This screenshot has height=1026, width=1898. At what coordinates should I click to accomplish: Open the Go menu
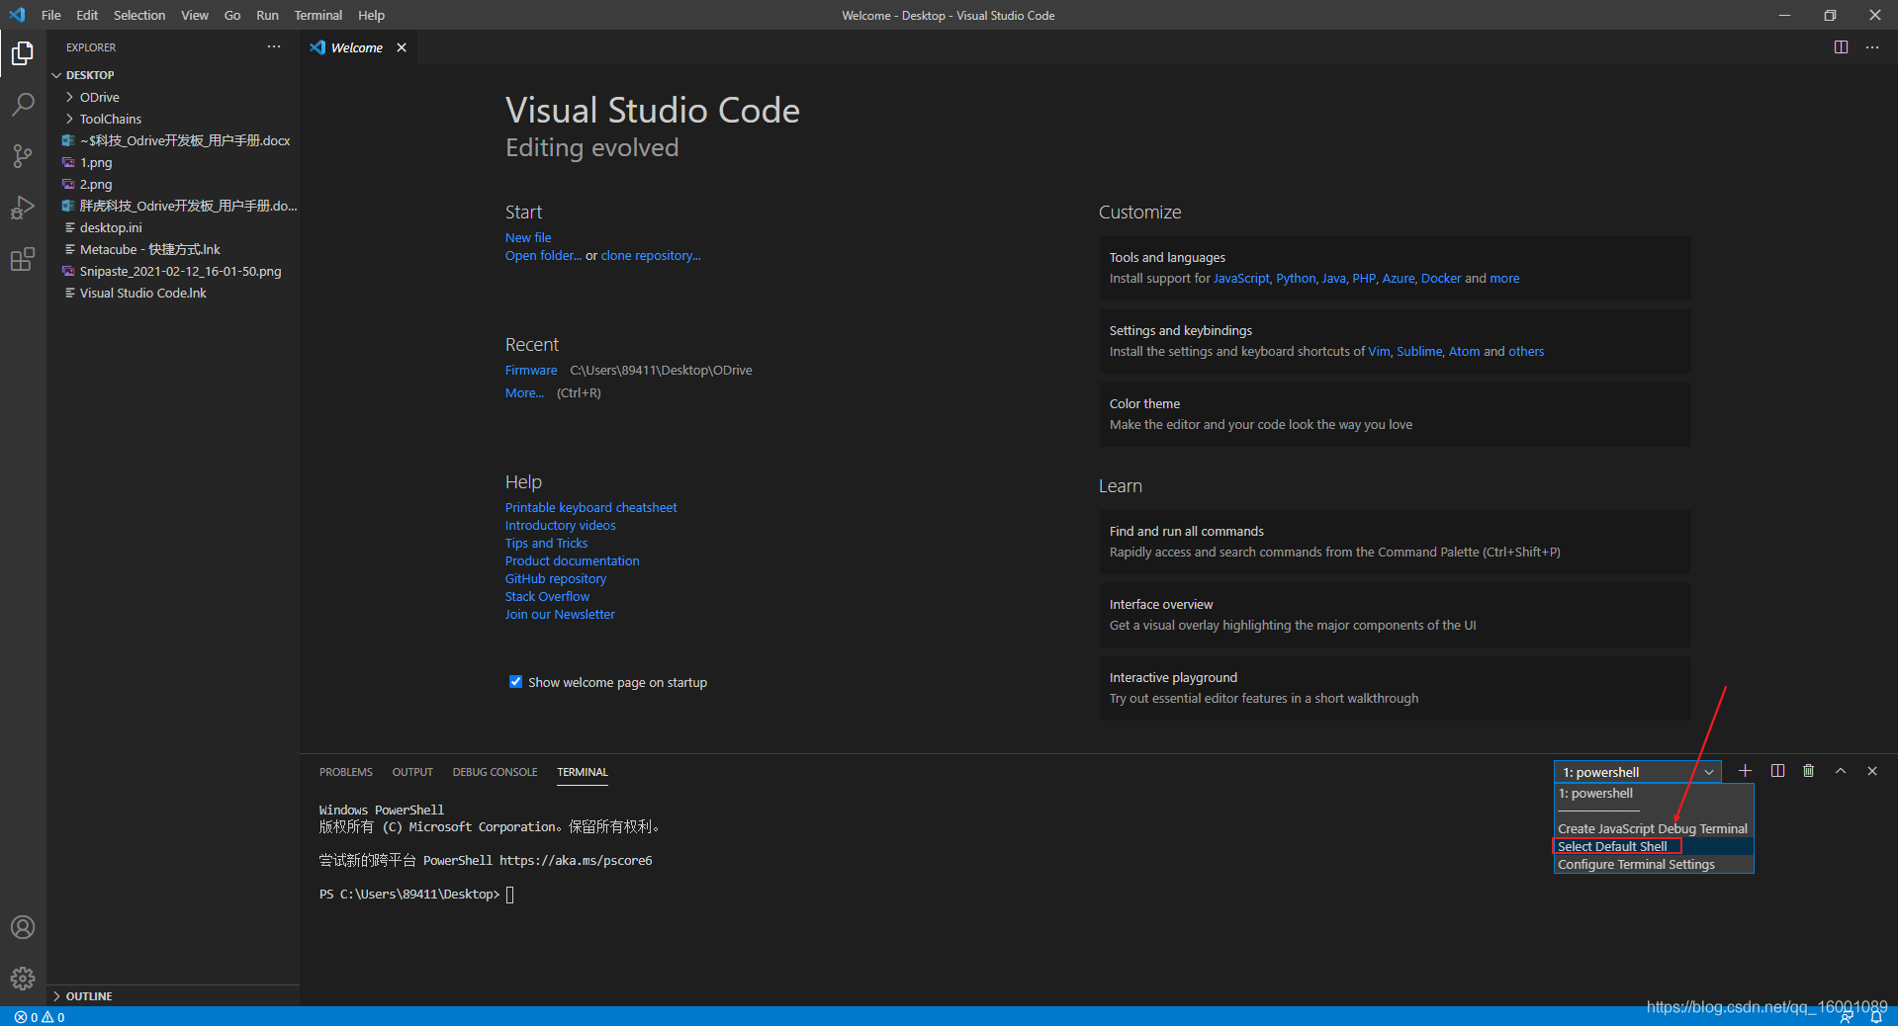click(x=232, y=15)
